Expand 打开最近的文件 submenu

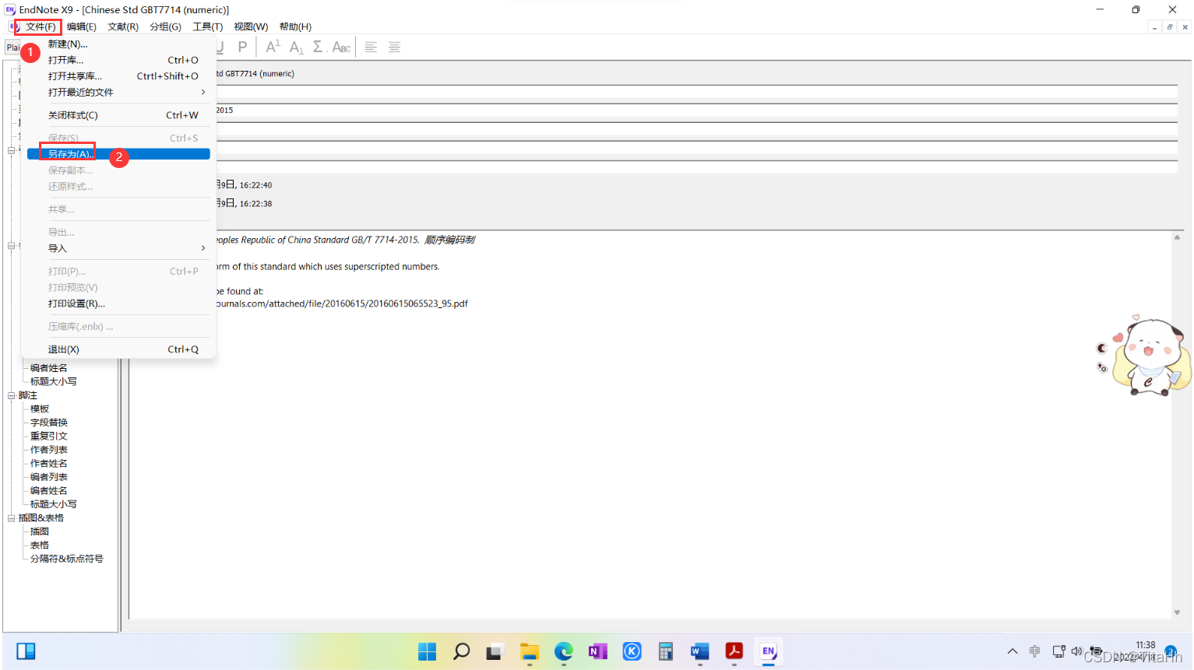click(118, 92)
